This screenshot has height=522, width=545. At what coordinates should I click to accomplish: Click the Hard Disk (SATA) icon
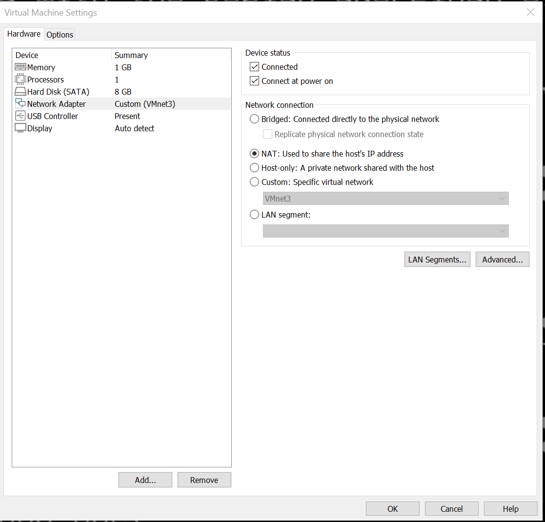click(x=20, y=92)
